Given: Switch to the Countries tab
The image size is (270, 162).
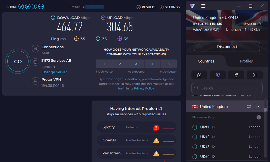Looking at the screenshot, I should pyautogui.click(x=206, y=61).
